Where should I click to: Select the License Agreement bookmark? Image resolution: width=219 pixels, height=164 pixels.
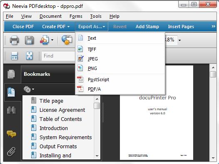click(x=62, y=110)
